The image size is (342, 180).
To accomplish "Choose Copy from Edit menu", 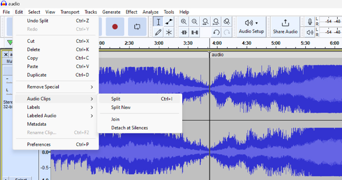I will (56, 58).
